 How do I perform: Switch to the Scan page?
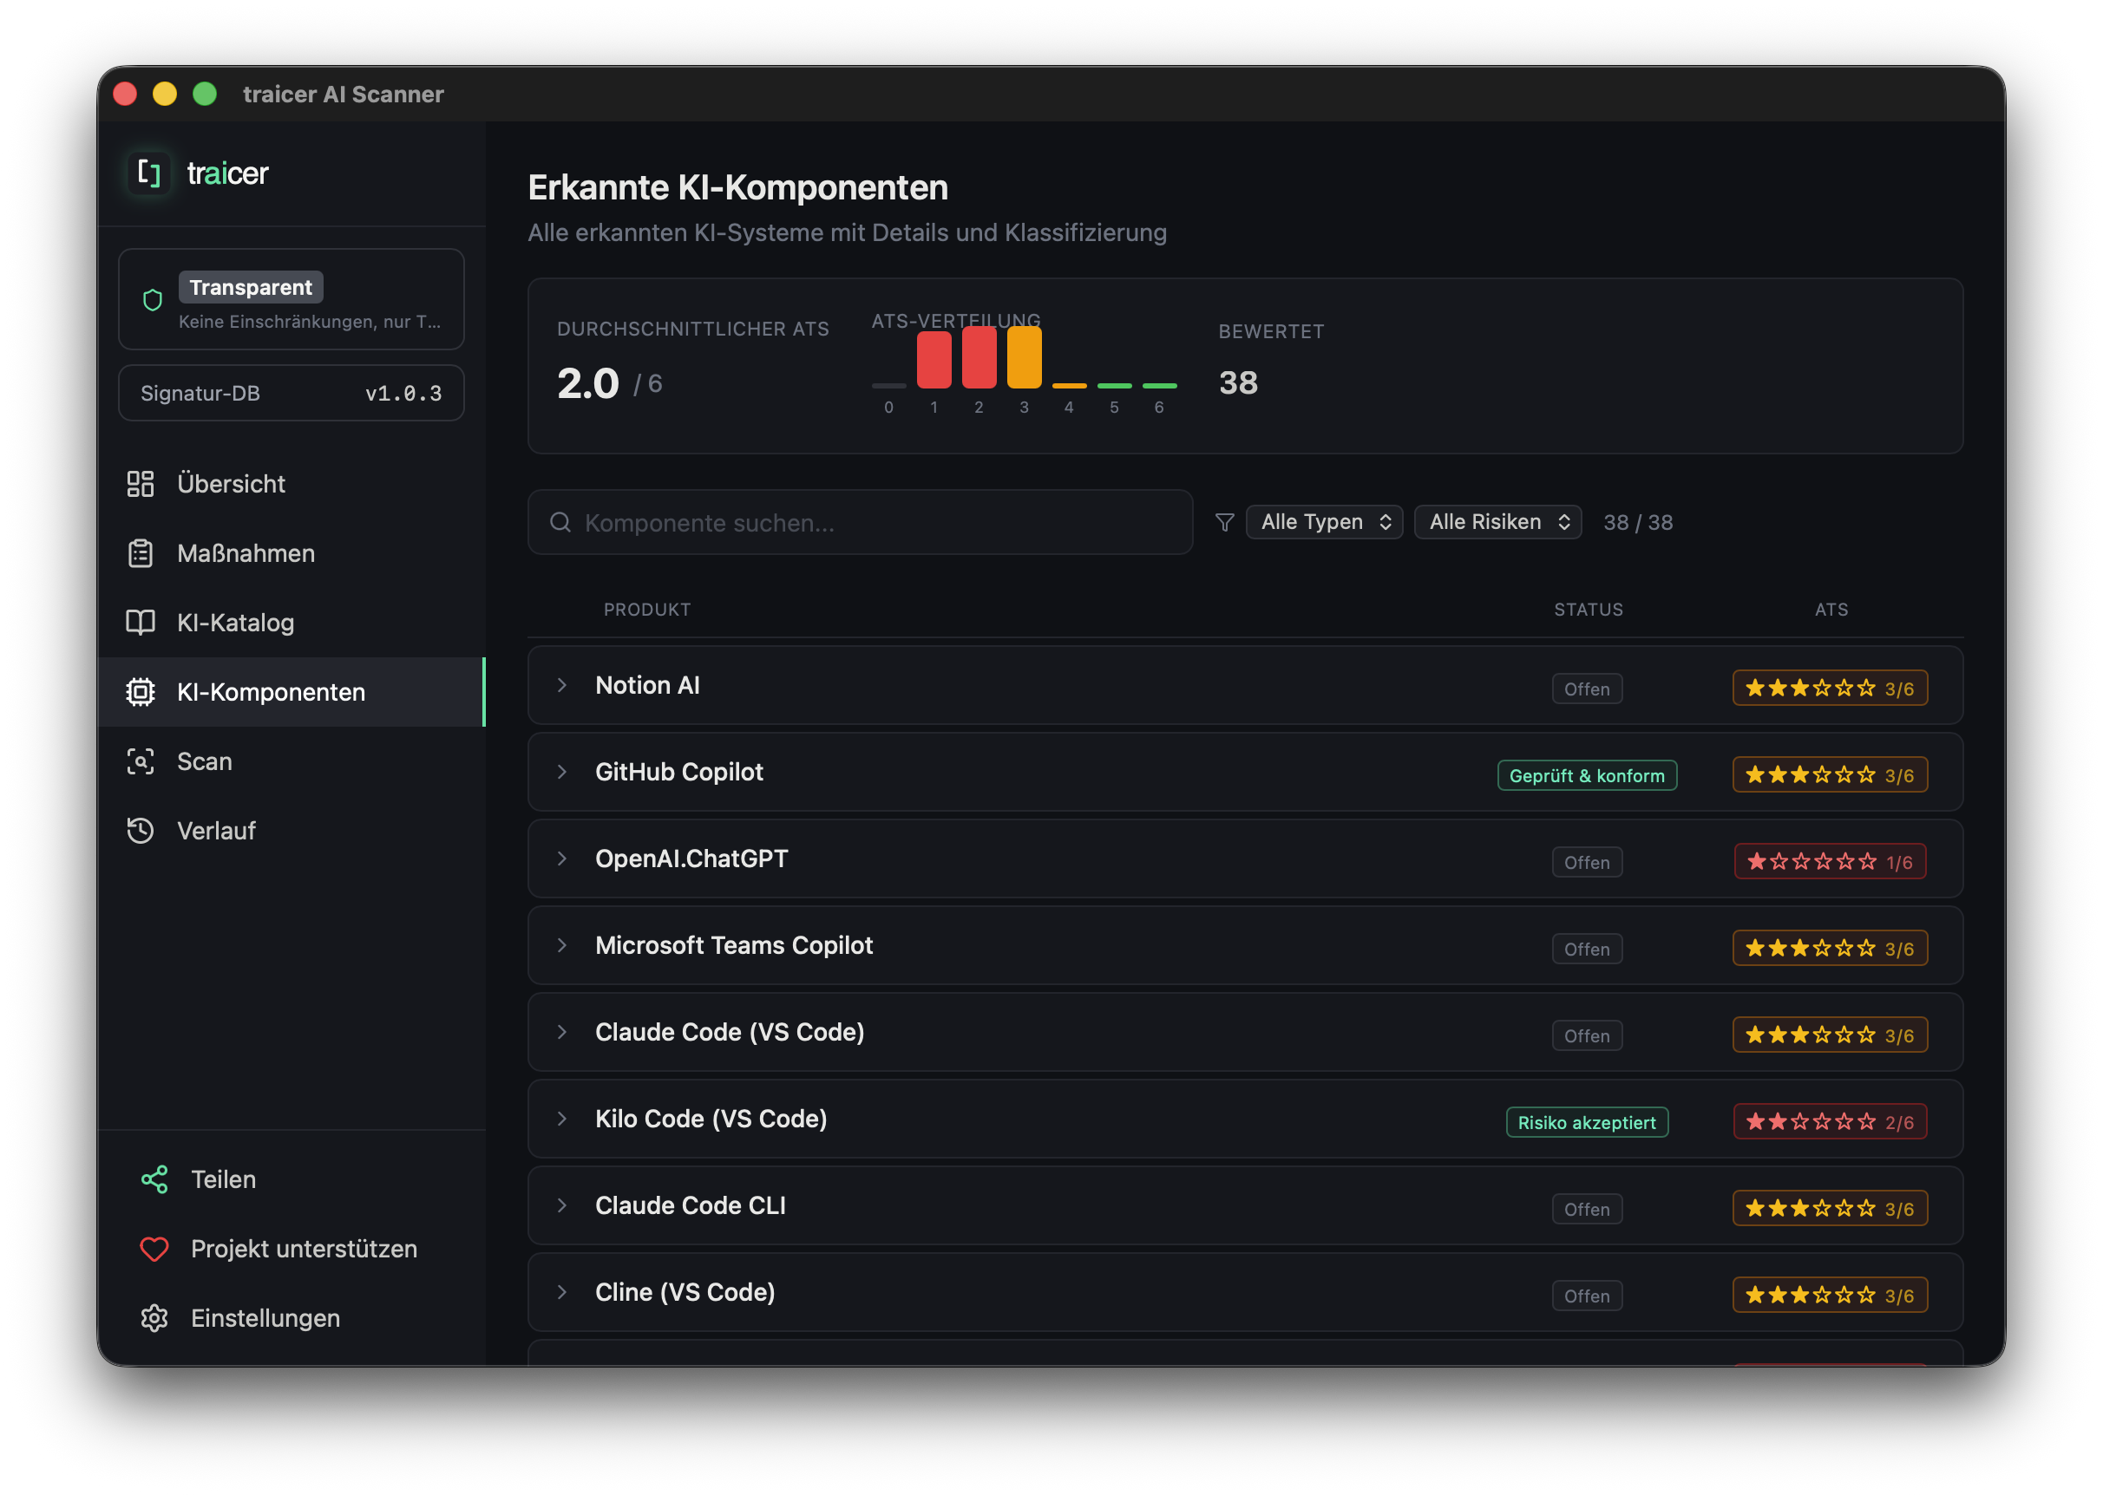(x=291, y=761)
